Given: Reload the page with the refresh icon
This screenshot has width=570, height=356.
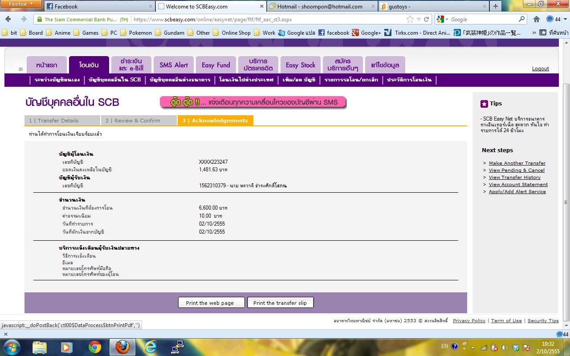Looking at the screenshot, I should coord(426,19).
